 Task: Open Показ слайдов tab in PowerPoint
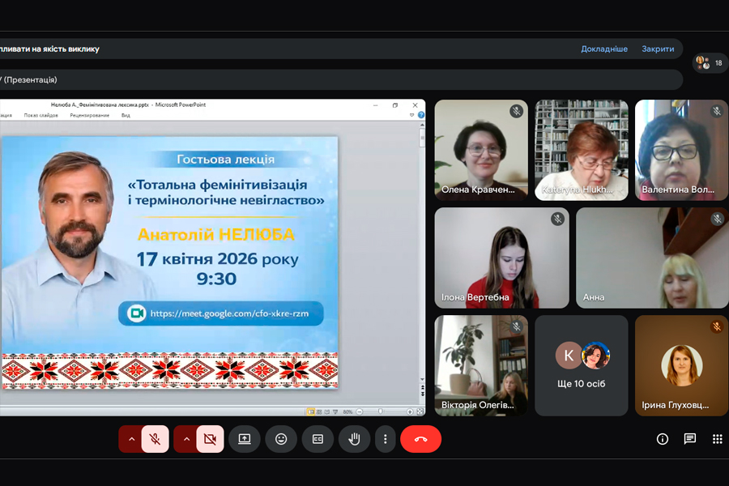tap(41, 115)
